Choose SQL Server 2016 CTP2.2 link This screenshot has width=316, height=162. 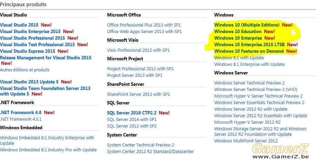132,113
